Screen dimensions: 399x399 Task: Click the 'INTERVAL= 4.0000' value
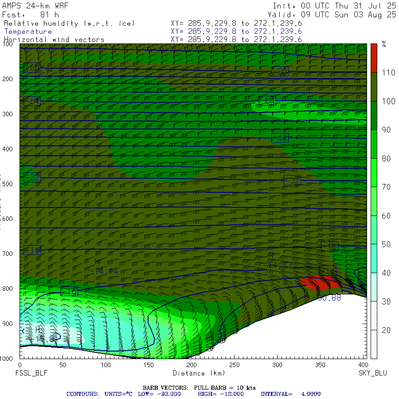click(290, 394)
